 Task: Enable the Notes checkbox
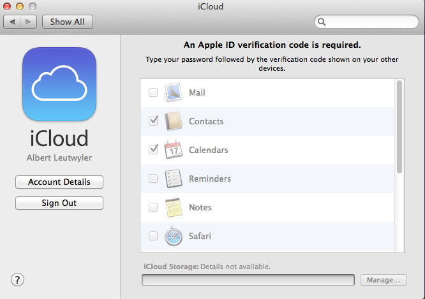click(153, 207)
